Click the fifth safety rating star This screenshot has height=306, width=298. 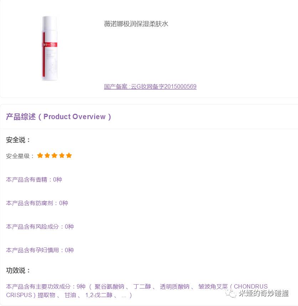(69, 155)
